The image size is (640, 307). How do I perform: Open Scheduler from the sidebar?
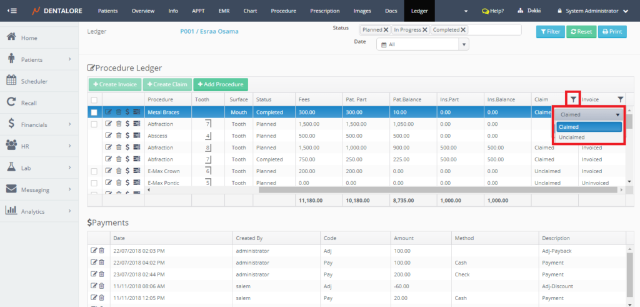[34, 81]
